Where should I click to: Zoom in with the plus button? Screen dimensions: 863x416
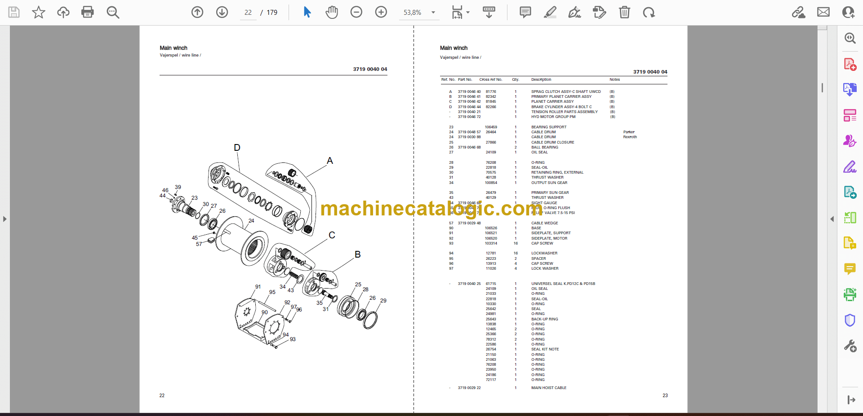coord(381,12)
